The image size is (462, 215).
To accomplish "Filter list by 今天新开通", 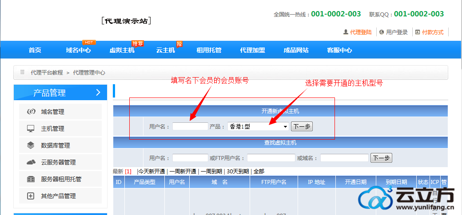I will point(151,172).
